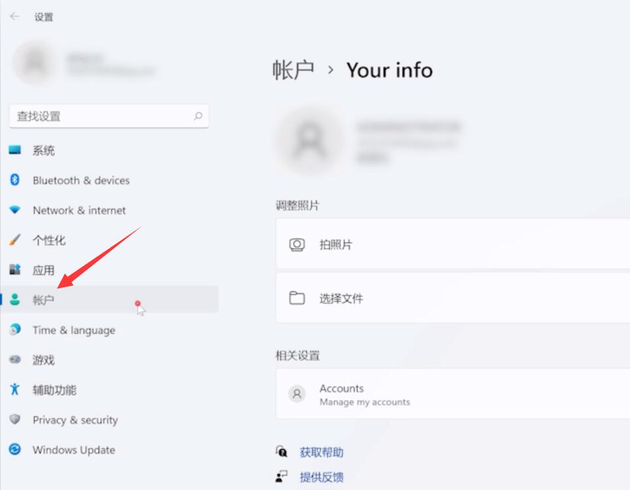630x490 pixels.
Task: Open Privacy & security settings
Action: (x=109, y=419)
